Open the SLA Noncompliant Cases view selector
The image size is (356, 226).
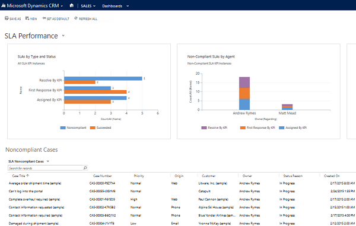click(x=48, y=161)
